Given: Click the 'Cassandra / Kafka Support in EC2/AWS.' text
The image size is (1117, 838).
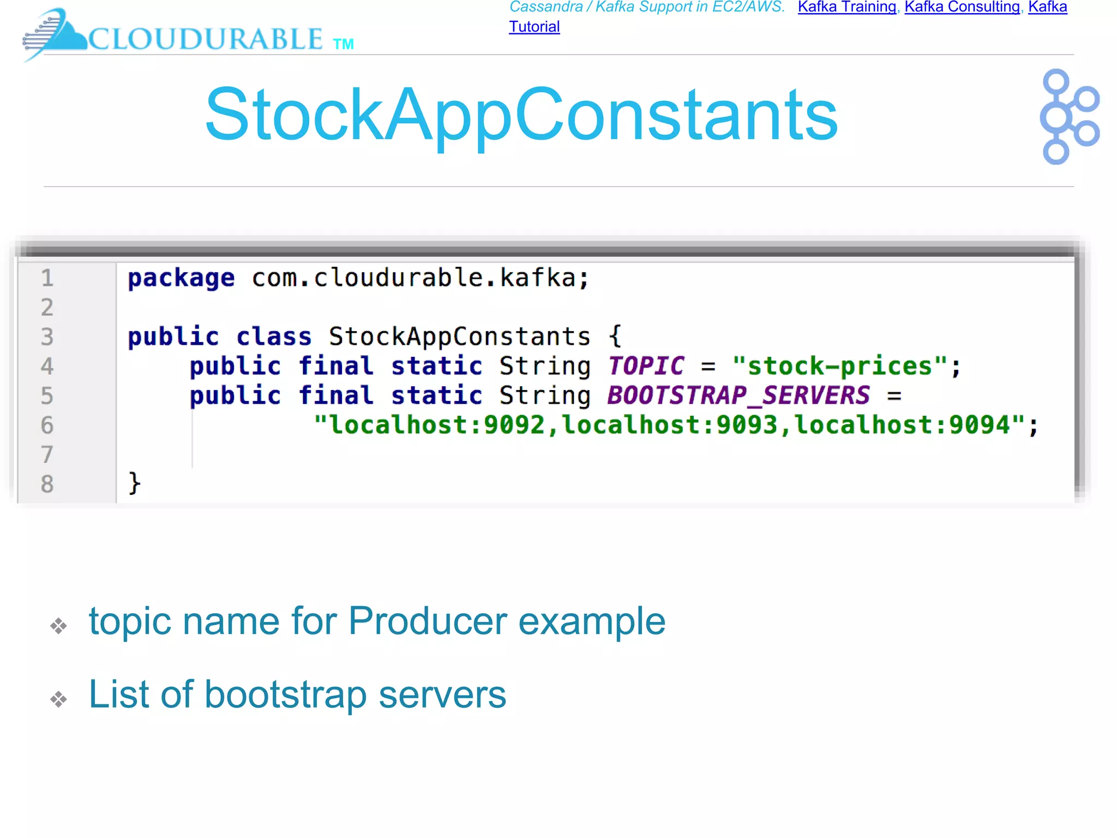Looking at the screenshot, I should coord(647,7).
